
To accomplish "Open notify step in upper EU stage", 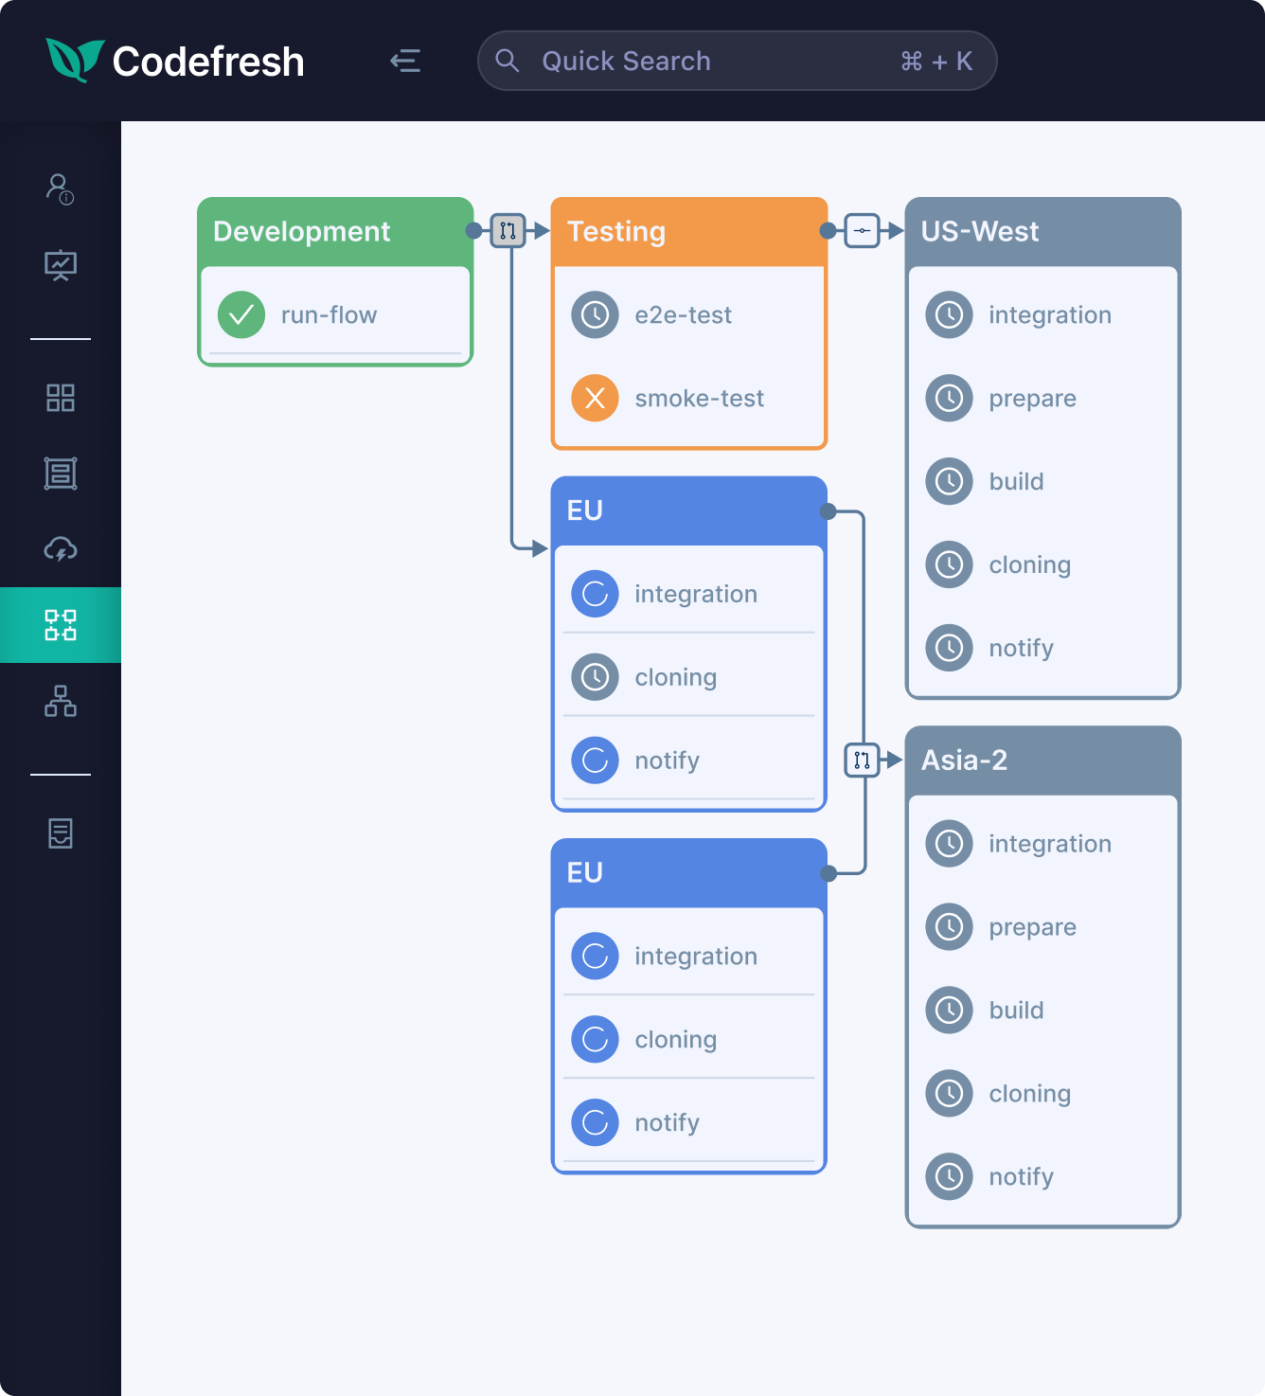I will (689, 761).
